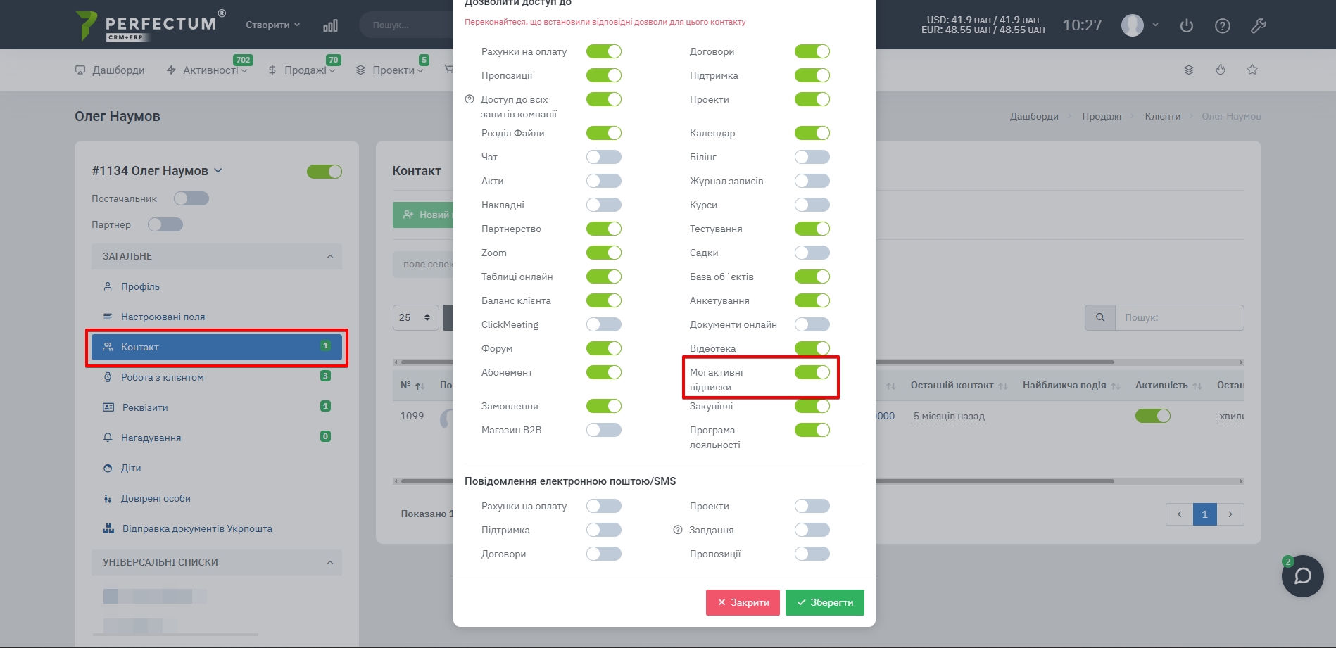
Task: Click the search magnifier icon
Action: [1100, 317]
